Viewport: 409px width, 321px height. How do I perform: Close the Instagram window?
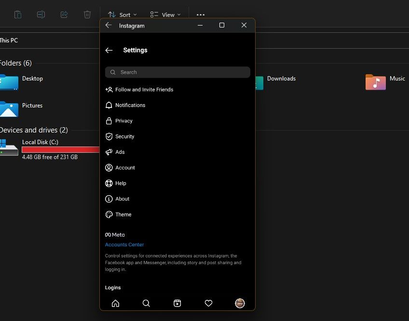244,25
